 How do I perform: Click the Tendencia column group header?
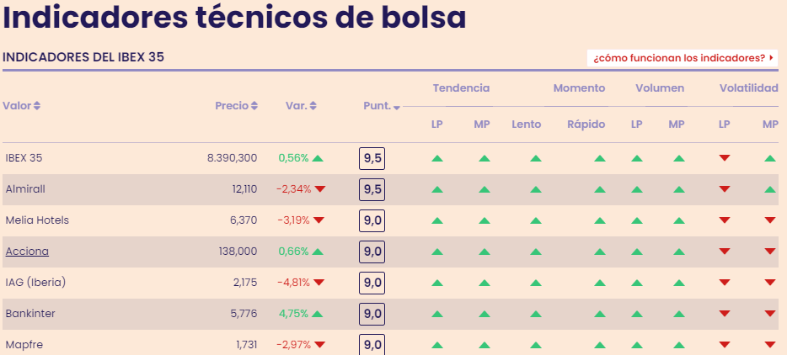pyautogui.click(x=461, y=88)
